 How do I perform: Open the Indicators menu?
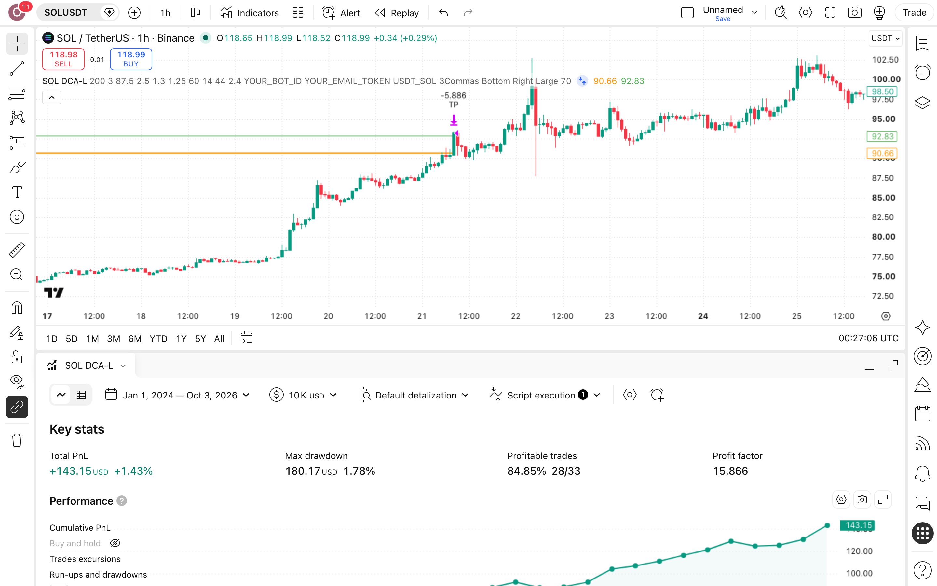coord(249,13)
